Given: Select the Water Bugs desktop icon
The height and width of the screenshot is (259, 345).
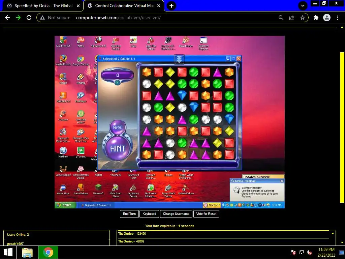Looking at the screenshot, I should [63, 190].
